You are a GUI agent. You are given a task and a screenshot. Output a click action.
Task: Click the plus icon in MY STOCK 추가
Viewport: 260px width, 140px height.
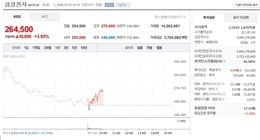coord(236,5)
